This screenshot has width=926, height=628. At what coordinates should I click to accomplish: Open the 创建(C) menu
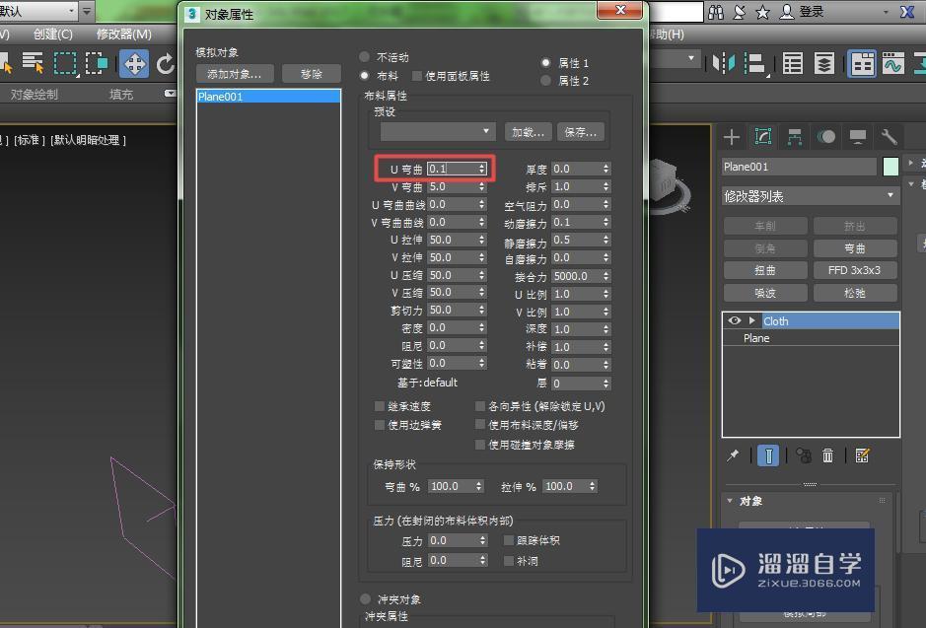click(x=54, y=35)
